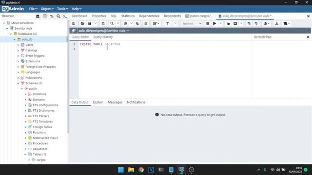Switch to the Messages tab

coord(115,102)
